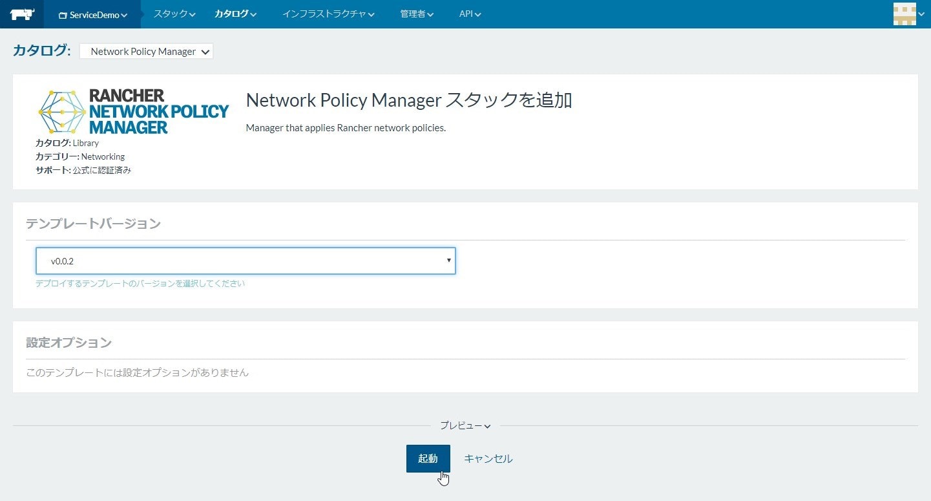Click the カタログ: Library text

(67, 143)
